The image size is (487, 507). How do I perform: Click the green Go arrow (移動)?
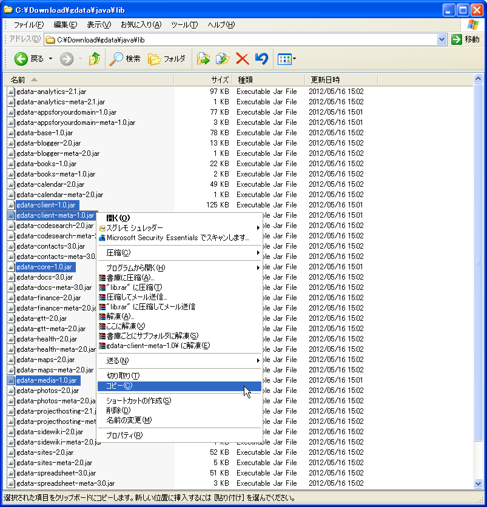click(x=456, y=39)
